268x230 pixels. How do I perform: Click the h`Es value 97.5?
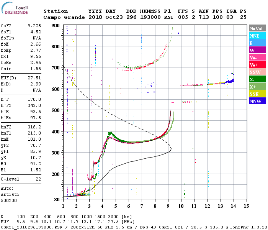[36, 118]
